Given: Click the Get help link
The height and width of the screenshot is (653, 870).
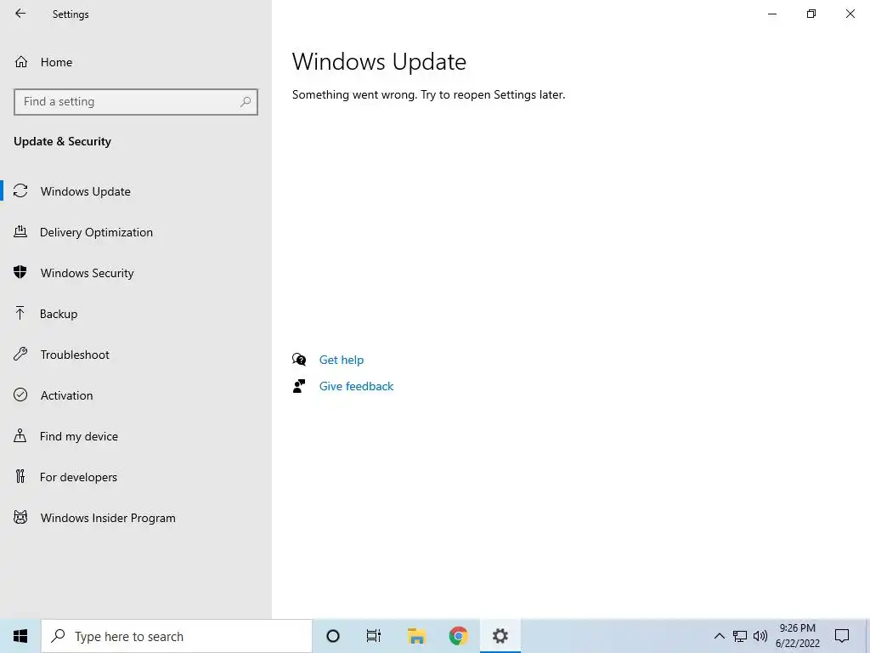Looking at the screenshot, I should coord(342,360).
